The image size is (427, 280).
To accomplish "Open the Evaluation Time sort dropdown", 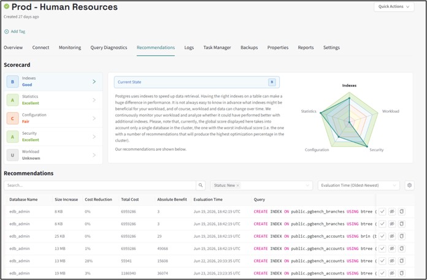I will (358, 186).
